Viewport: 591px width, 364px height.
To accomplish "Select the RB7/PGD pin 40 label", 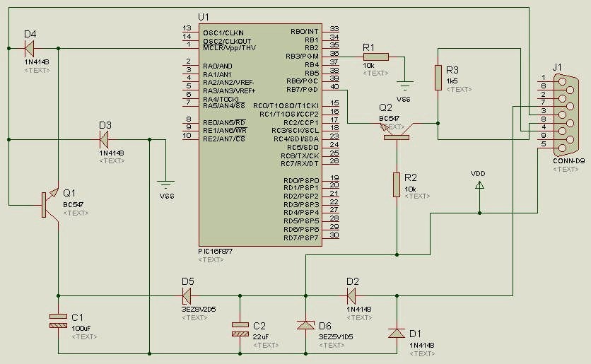I will tap(302, 89).
